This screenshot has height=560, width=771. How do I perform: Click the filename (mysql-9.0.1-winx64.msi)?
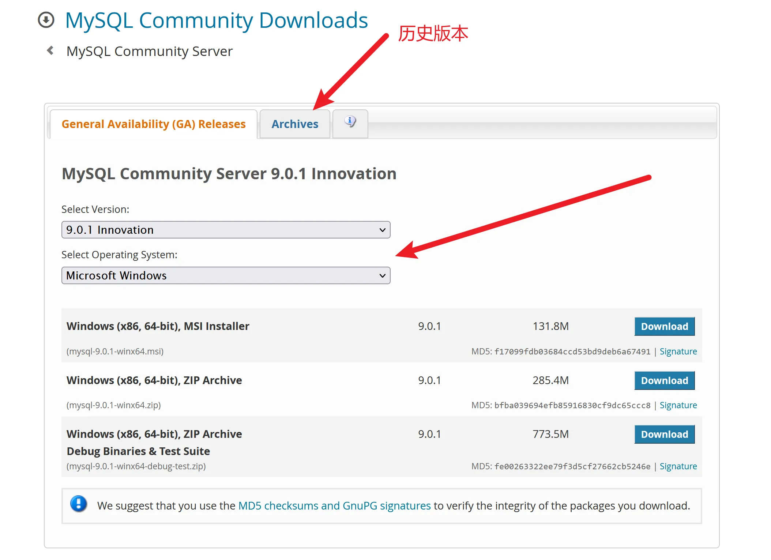point(115,352)
